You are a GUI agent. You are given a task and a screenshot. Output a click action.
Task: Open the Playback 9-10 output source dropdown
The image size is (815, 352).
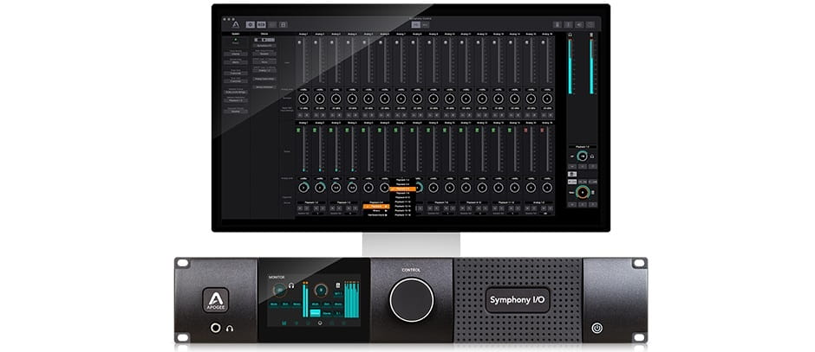click(473, 202)
